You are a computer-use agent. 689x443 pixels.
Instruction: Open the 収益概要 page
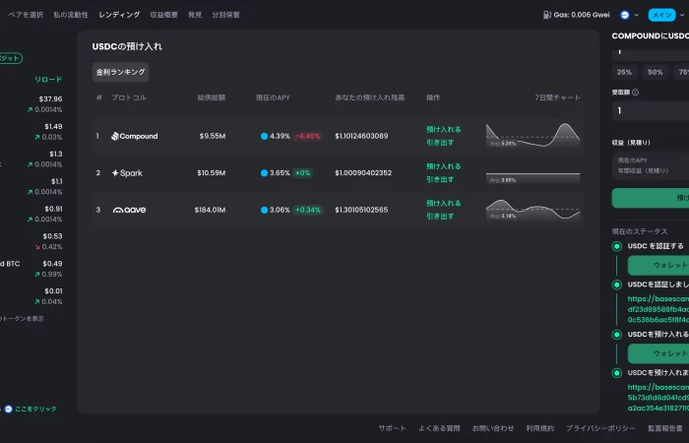point(164,15)
